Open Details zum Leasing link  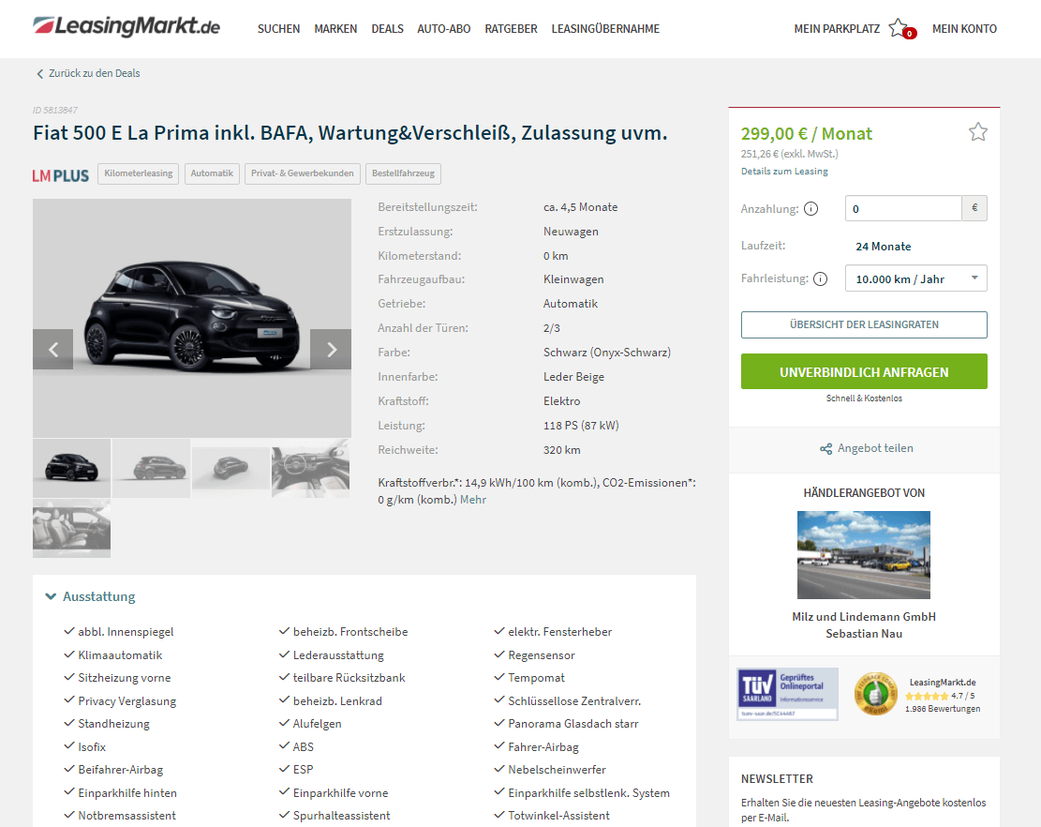pyautogui.click(x=784, y=172)
